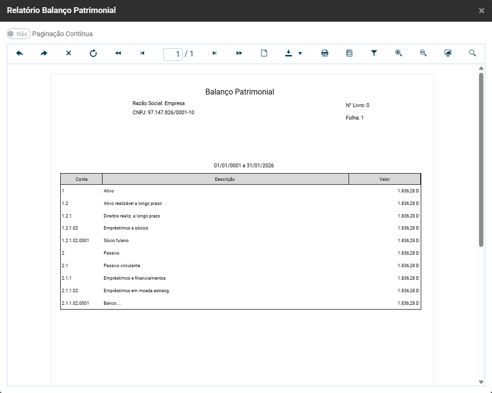Viewport: 492px width, 393px height.
Task: Click the Conta column header
Action: tap(81, 179)
